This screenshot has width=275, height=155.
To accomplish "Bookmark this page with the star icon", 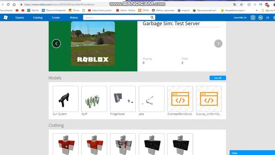I will point(241,4).
